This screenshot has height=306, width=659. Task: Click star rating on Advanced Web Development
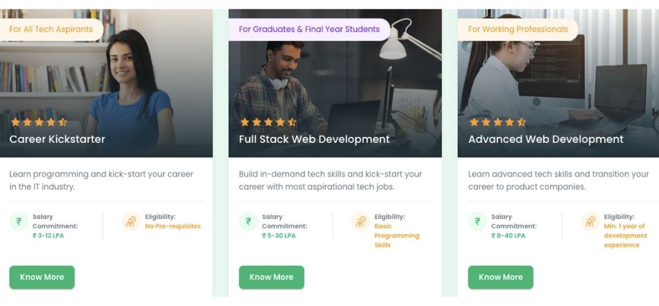498,122
